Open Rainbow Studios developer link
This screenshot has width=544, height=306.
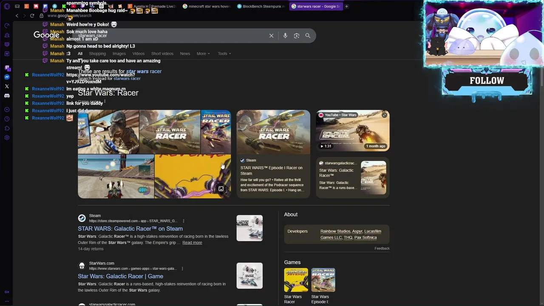coord(335,231)
